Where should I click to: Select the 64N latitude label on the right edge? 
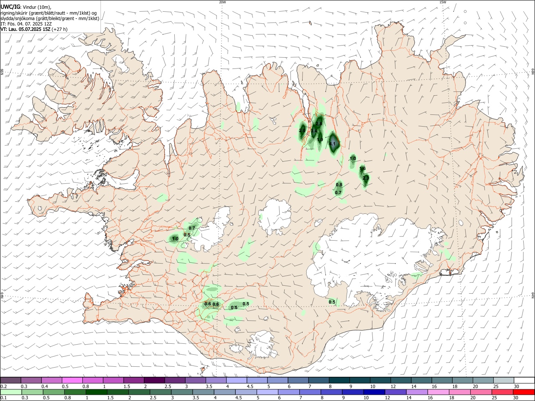click(x=533, y=295)
